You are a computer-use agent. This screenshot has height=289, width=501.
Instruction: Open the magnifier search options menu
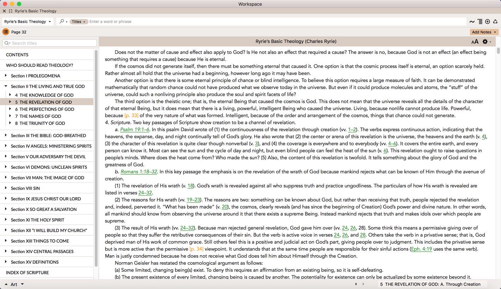point(63,21)
